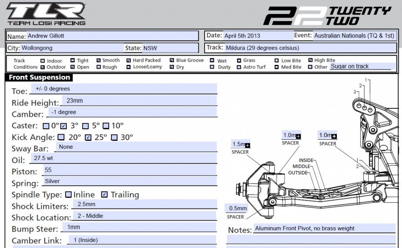Image resolution: width=402 pixels, height=248 pixels.
Task: Click the Sway Bar field showing None
Action: coord(136,147)
